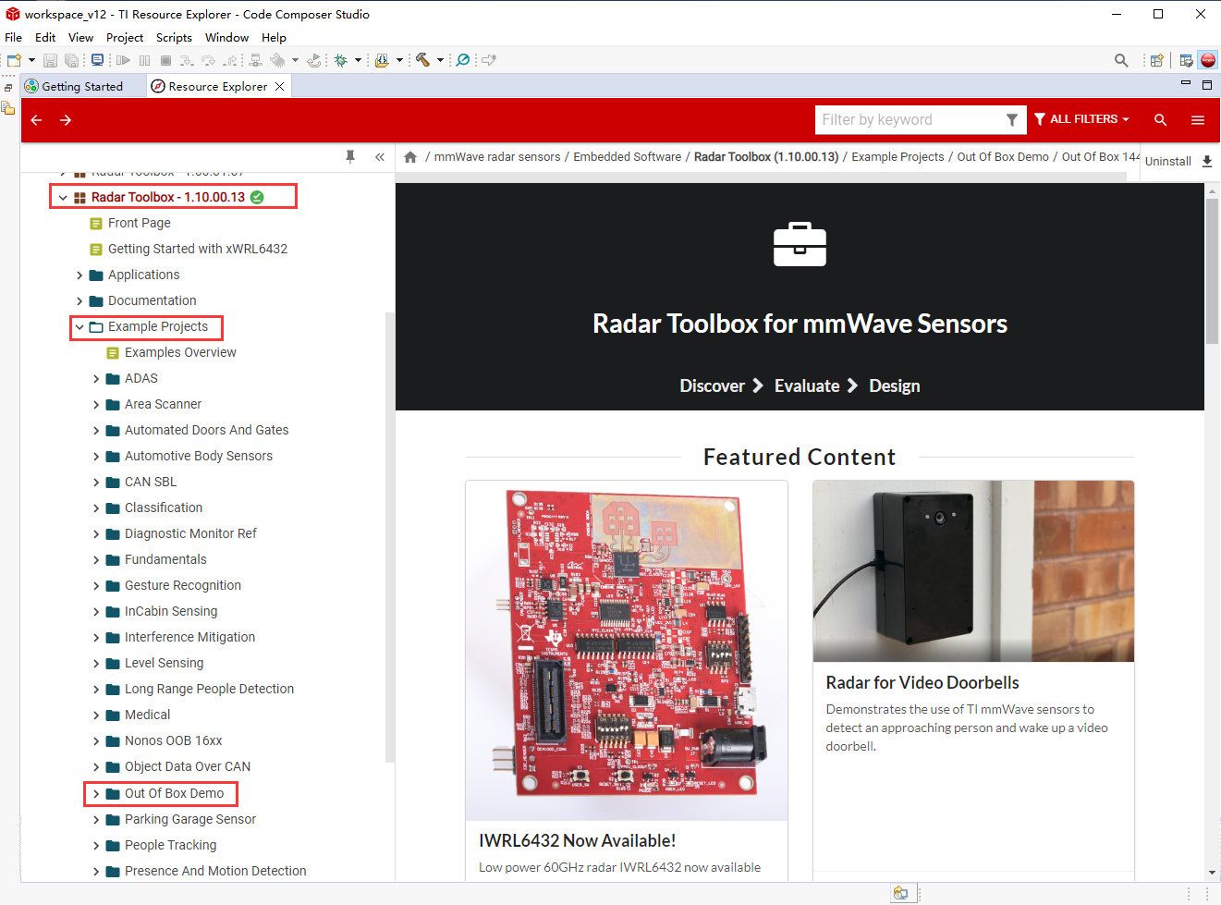Click the CCS top-right search magnifier
1221x905 pixels.
click(1121, 60)
